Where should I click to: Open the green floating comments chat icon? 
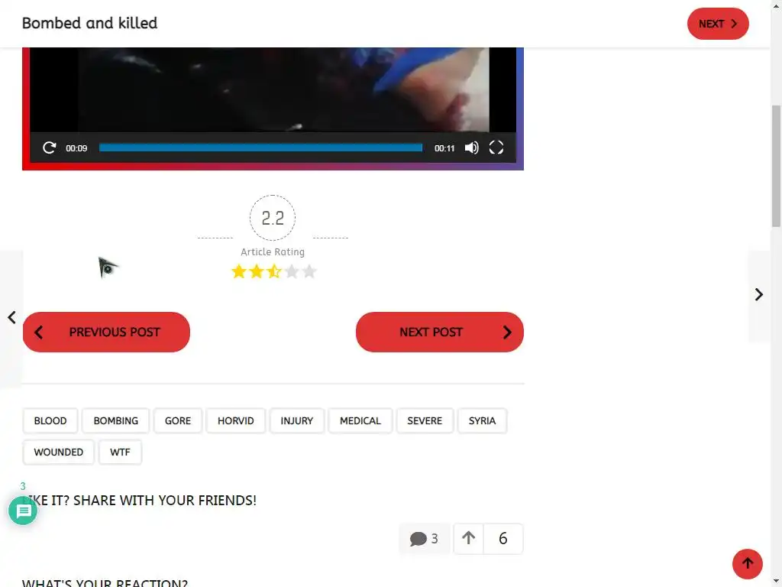tap(23, 511)
